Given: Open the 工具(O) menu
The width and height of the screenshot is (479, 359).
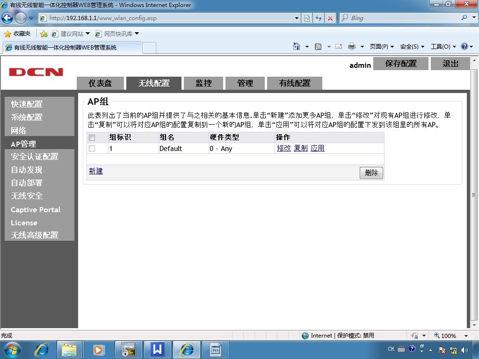Looking at the screenshot, I should (x=443, y=46).
